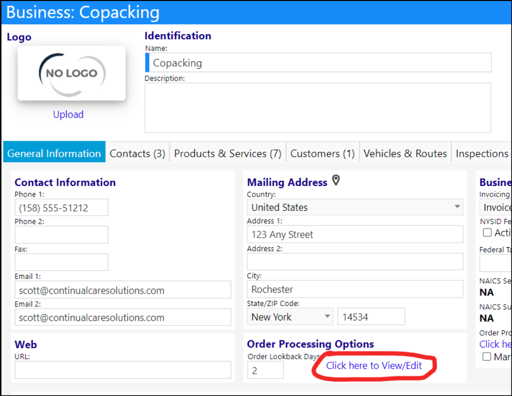This screenshot has width=512, height=396.
Task: Click the No Logo placeholder image
Action: pos(72,73)
